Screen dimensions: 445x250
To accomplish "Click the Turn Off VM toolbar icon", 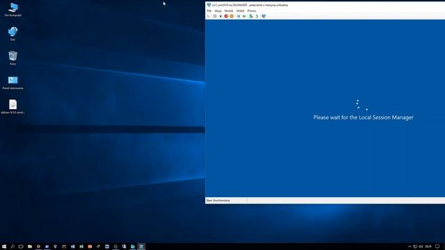I will pyautogui.click(x=220, y=16).
